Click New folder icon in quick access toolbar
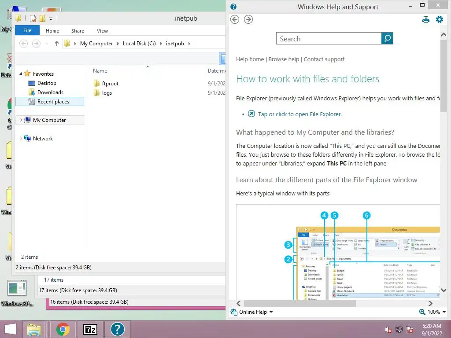451x338 pixels. [43, 18]
